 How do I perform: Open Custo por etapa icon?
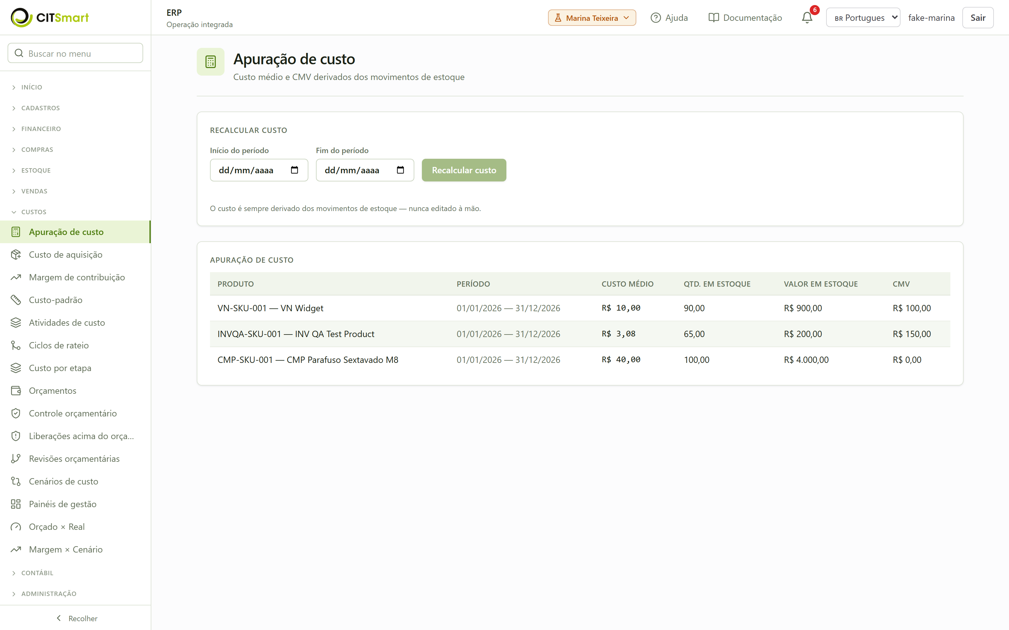point(16,368)
